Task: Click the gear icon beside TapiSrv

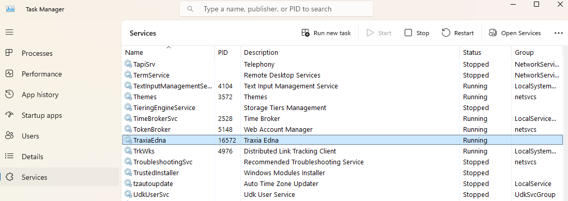Action: pyautogui.click(x=128, y=64)
